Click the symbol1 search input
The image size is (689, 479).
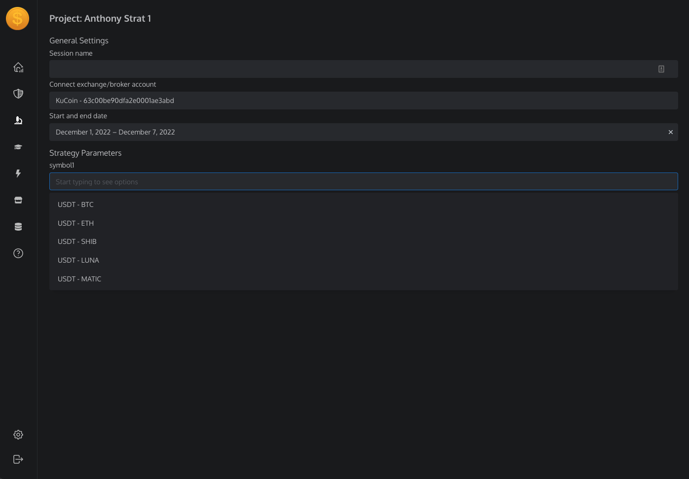tap(364, 181)
